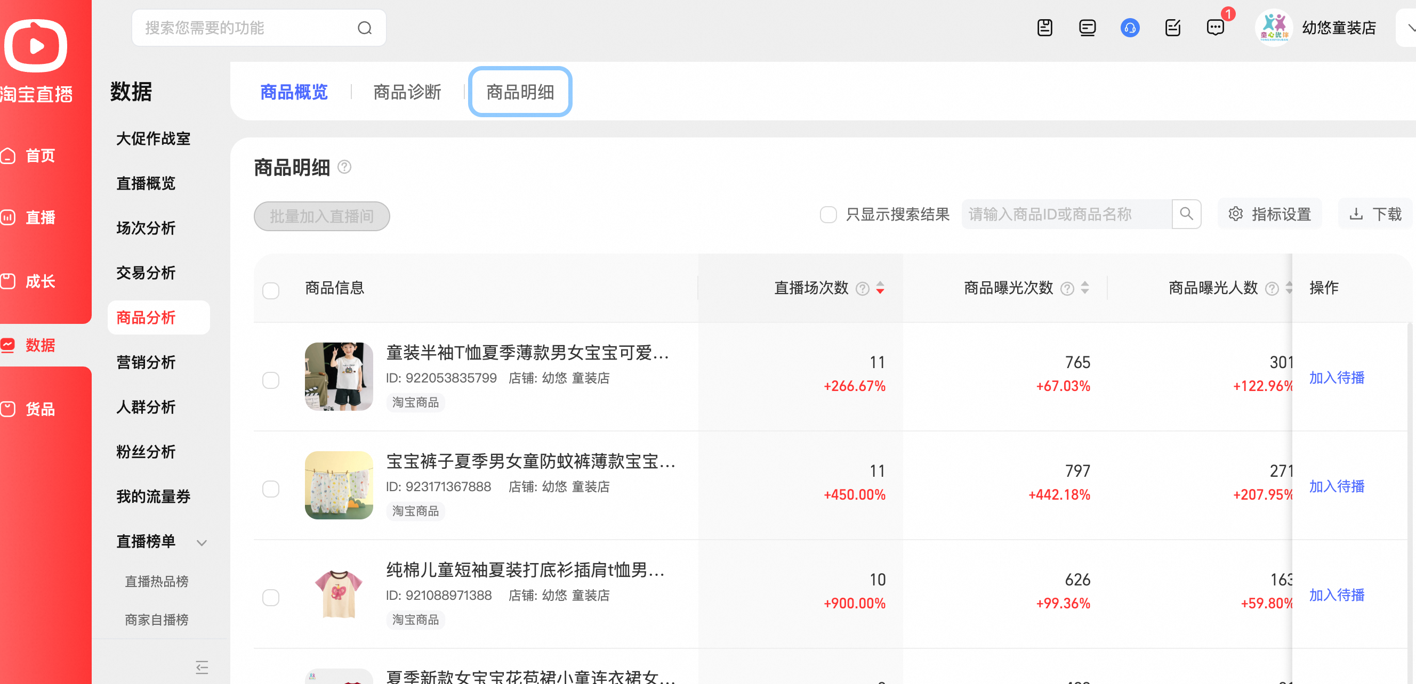
Task: Click 加入待播 for 童装半袖T恤 row
Action: coord(1336,378)
